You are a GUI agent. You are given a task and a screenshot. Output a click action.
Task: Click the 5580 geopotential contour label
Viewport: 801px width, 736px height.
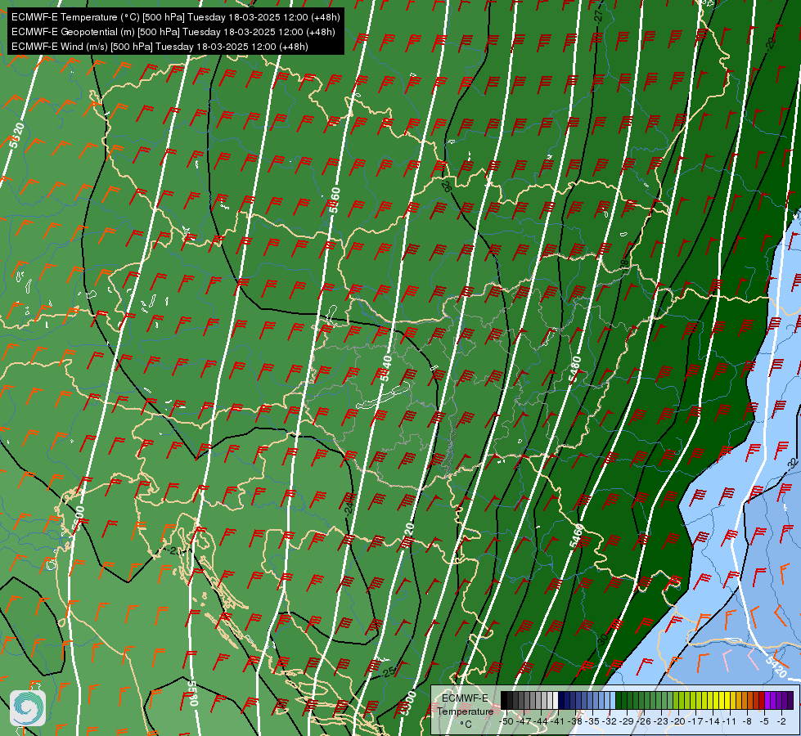[192, 693]
